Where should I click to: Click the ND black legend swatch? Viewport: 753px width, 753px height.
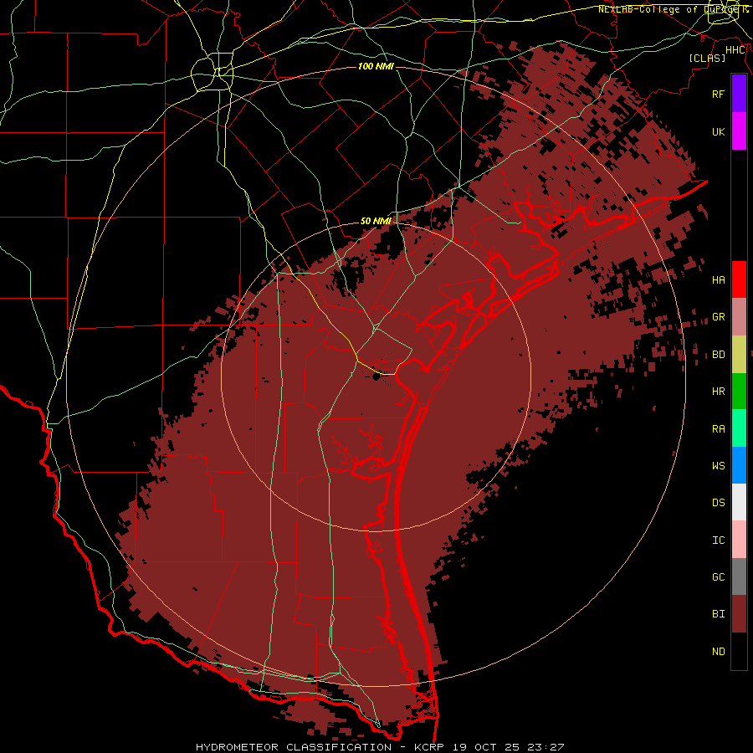tap(739, 651)
